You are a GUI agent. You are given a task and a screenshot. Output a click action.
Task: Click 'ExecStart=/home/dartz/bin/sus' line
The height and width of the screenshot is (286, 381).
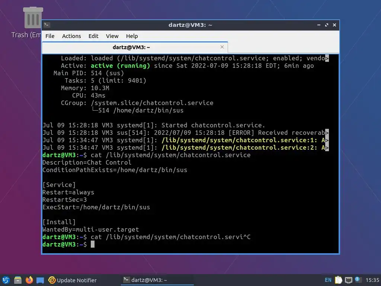click(x=96, y=207)
